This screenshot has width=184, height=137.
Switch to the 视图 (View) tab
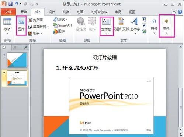click(x=132, y=12)
